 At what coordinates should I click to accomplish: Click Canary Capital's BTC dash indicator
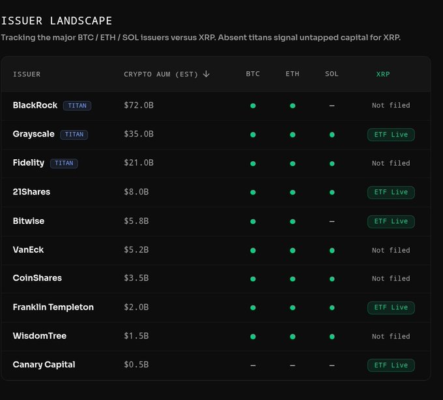[x=253, y=365]
